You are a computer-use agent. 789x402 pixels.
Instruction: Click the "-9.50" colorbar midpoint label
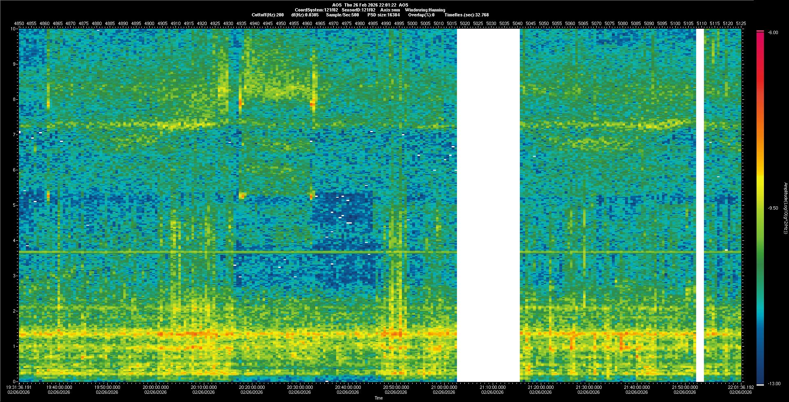(x=773, y=208)
